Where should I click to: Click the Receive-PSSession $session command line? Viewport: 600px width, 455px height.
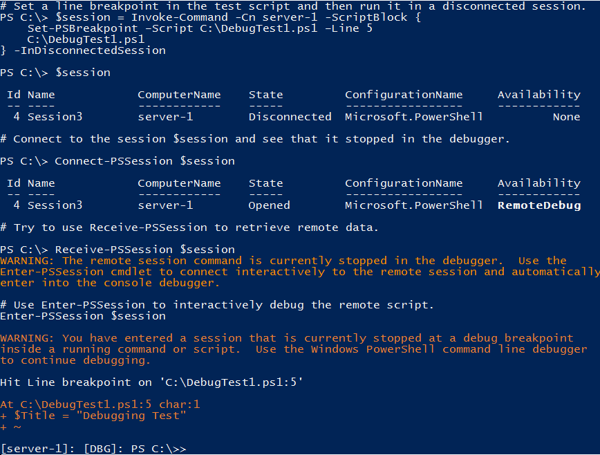click(118, 250)
